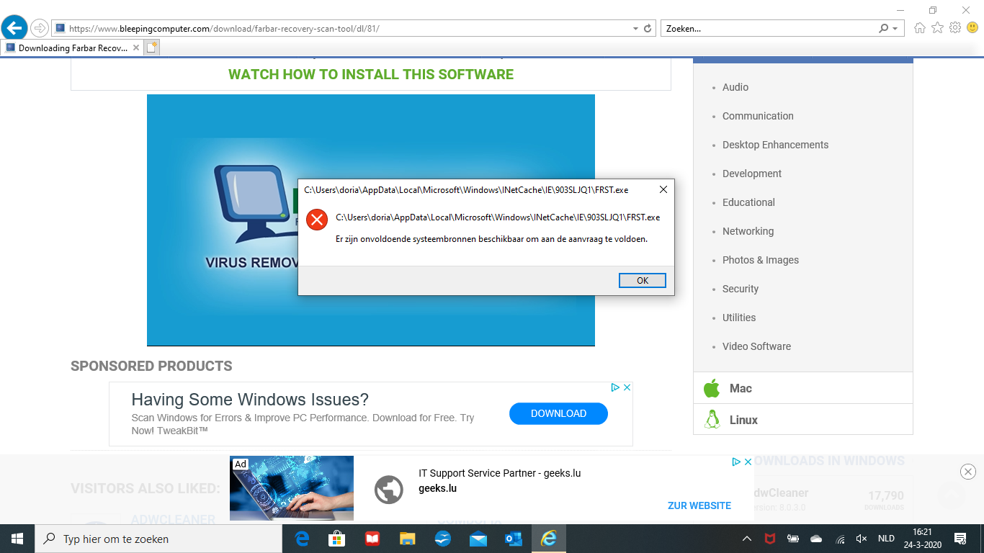Viewport: 984px width, 553px height.
Task: Click OK in the FRST.exe error dialog
Action: click(x=643, y=281)
